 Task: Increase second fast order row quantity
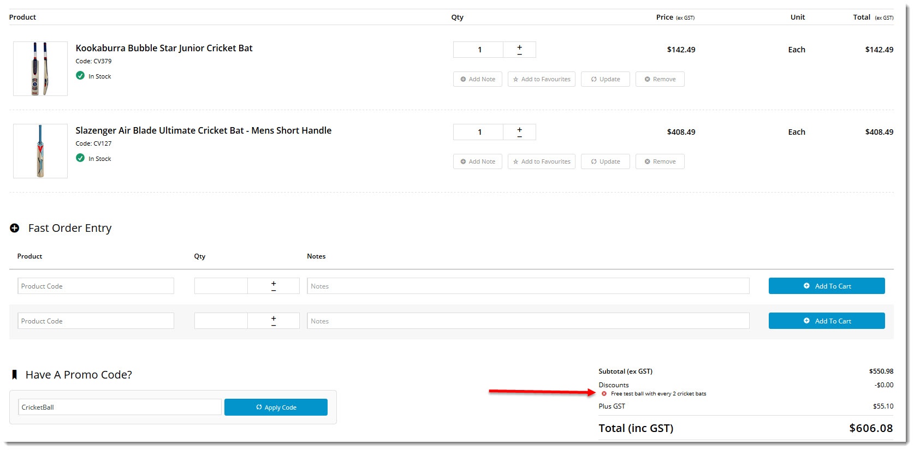(x=274, y=318)
